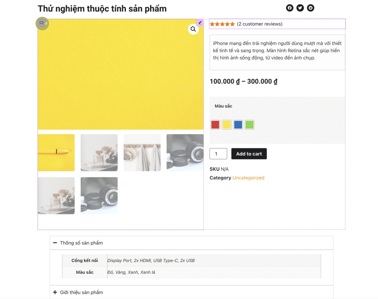This screenshot has height=299, width=378.
Task: Select first-row camera lens thumbnail
Action: [185, 152]
